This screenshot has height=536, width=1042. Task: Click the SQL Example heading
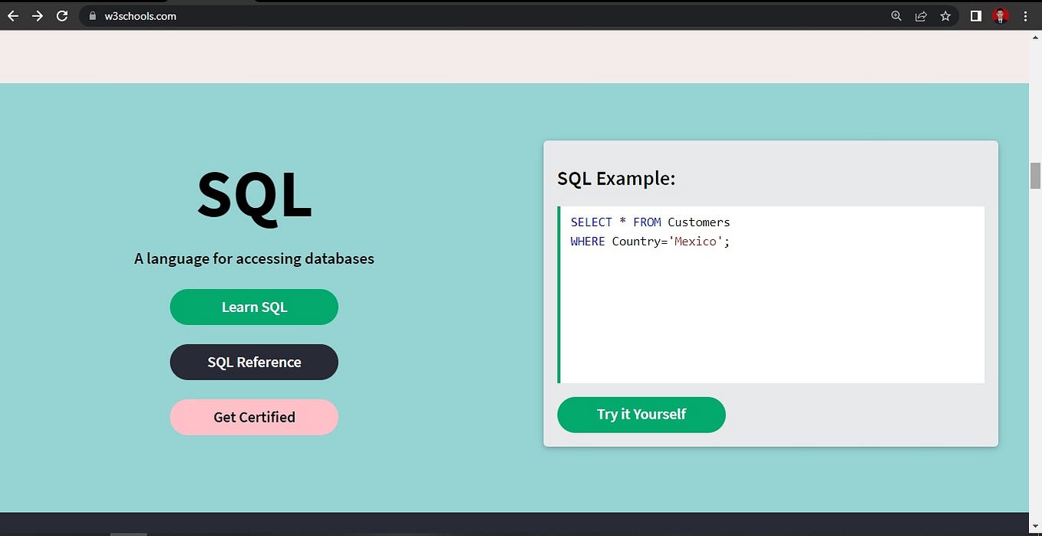pyautogui.click(x=616, y=178)
